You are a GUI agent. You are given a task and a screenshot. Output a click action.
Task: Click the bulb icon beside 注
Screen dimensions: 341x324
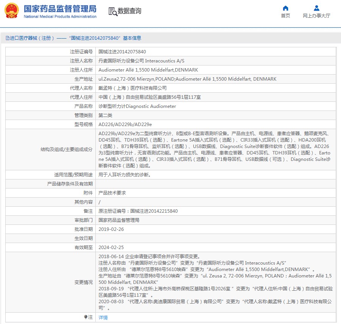click(86, 317)
